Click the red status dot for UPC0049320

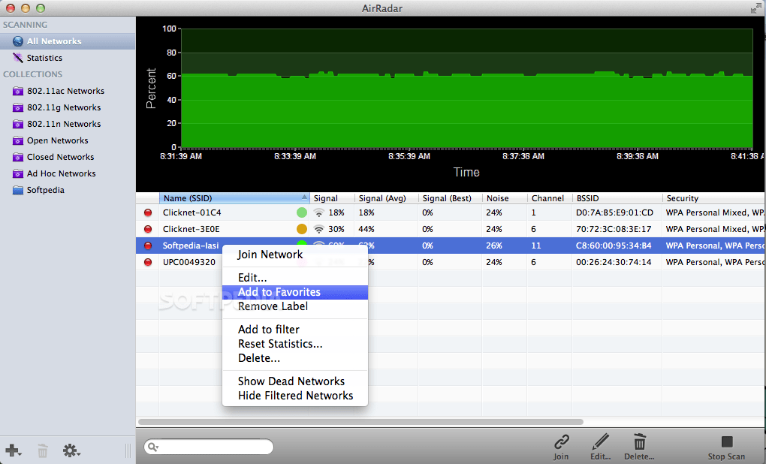[148, 262]
